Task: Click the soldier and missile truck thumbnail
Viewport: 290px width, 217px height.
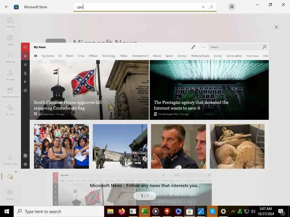Action: coord(120,146)
